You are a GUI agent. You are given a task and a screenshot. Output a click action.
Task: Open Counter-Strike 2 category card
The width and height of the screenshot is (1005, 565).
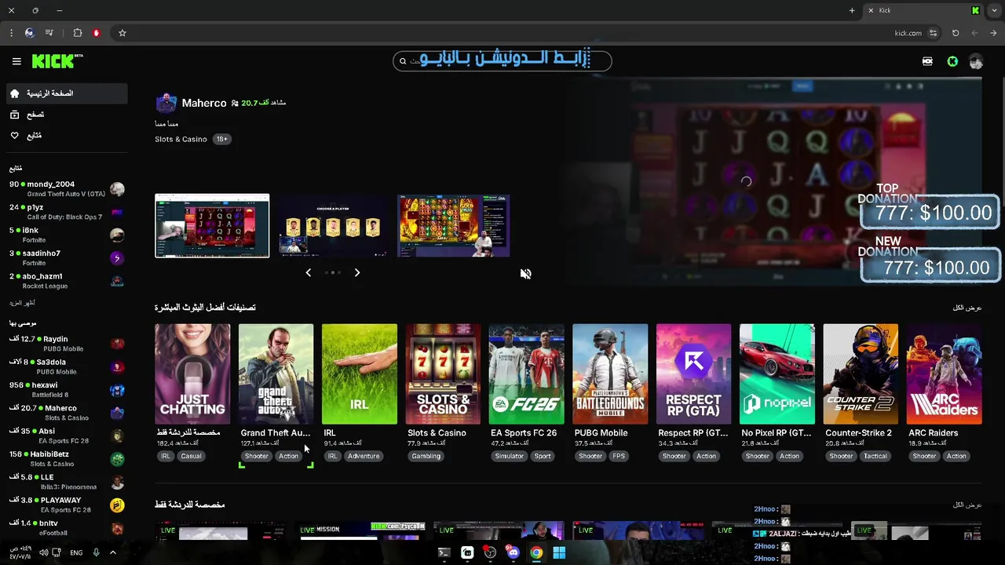(x=861, y=374)
